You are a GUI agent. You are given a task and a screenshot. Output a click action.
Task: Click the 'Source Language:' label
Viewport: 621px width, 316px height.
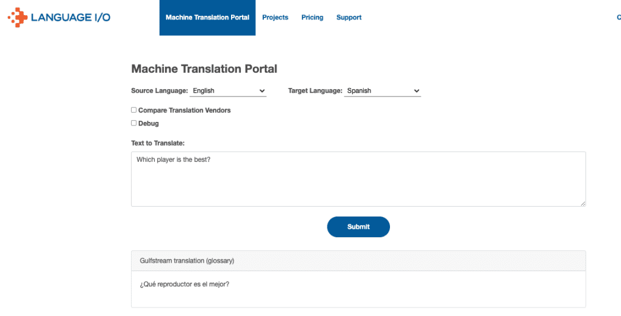pyautogui.click(x=159, y=91)
